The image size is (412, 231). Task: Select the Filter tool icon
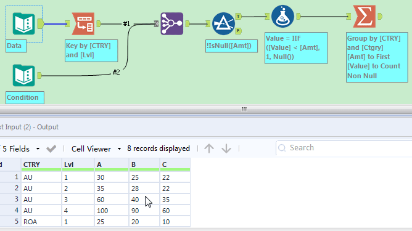pyautogui.click(x=223, y=24)
